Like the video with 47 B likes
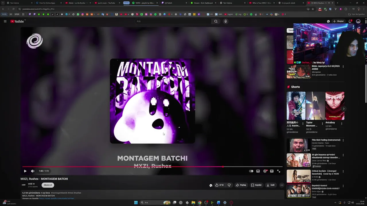367x206 pixels. 219,185
